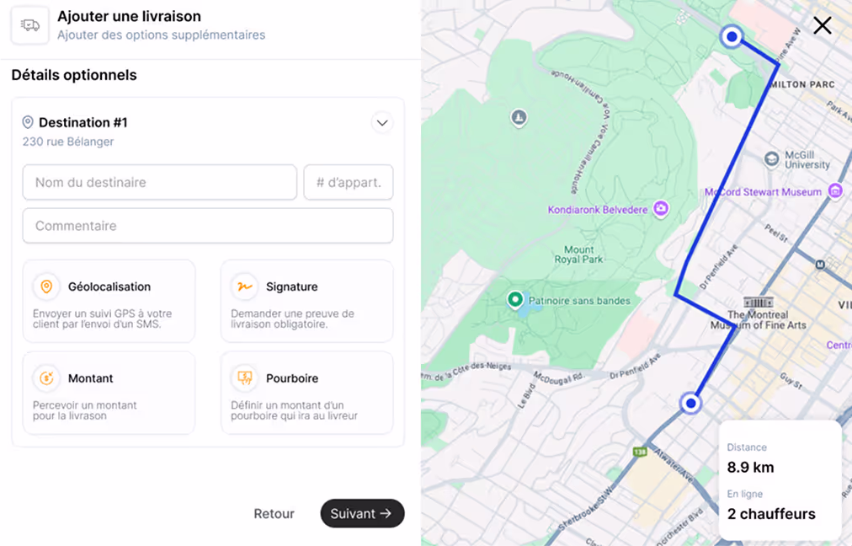Click the Ajouter une livraison title

pyautogui.click(x=130, y=16)
